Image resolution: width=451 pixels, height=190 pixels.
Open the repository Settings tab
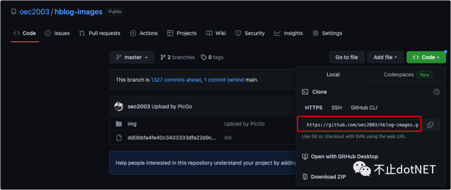tap(327, 33)
